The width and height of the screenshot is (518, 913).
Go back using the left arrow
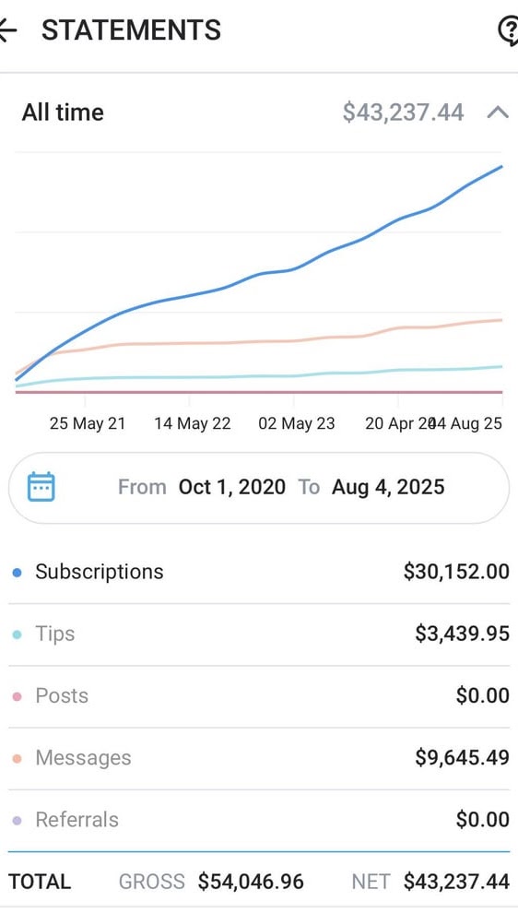tap(7, 30)
